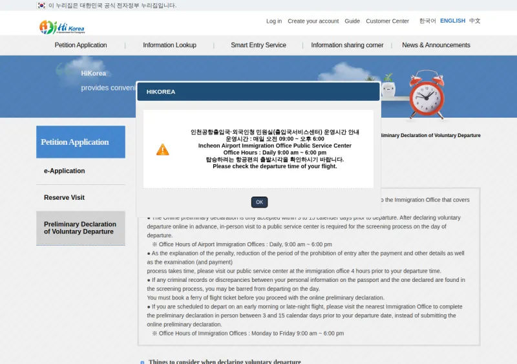Select Preliminary Declaration of Voluntary Departure sidebar item

(x=81, y=228)
